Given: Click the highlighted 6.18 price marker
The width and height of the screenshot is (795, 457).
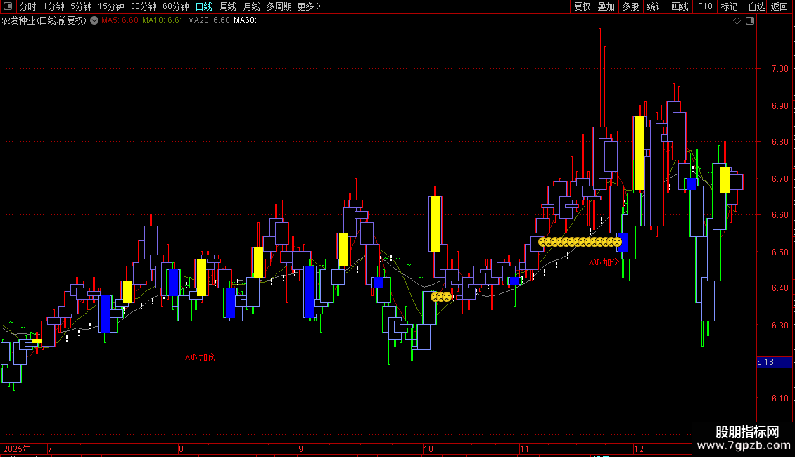Looking at the screenshot, I should pyautogui.click(x=774, y=362).
